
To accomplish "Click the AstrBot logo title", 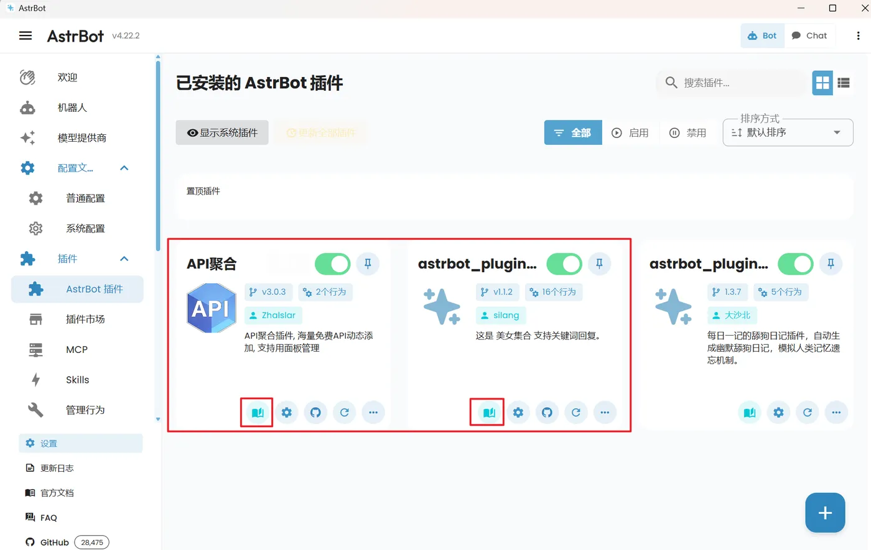I will 75,36.
